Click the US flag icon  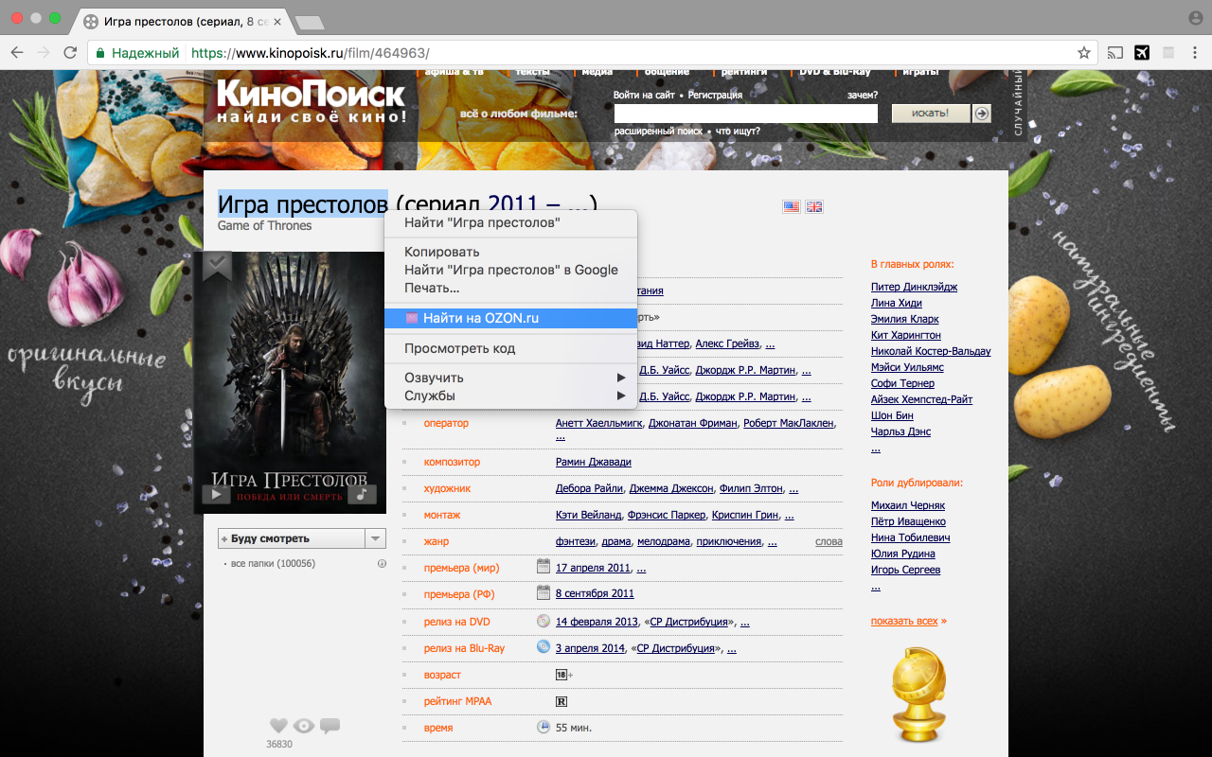792,207
